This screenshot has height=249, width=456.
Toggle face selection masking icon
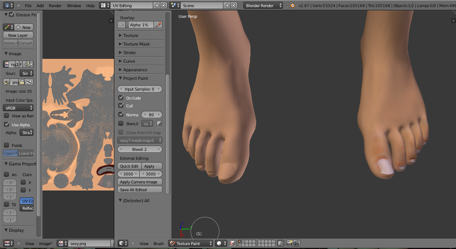coord(232,243)
